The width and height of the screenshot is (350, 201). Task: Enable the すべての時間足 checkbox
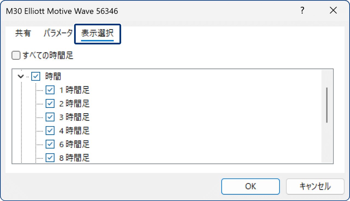[x=16, y=56]
